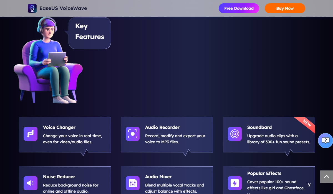
Task: Open the help chat bubble icon
Action: click(325, 141)
